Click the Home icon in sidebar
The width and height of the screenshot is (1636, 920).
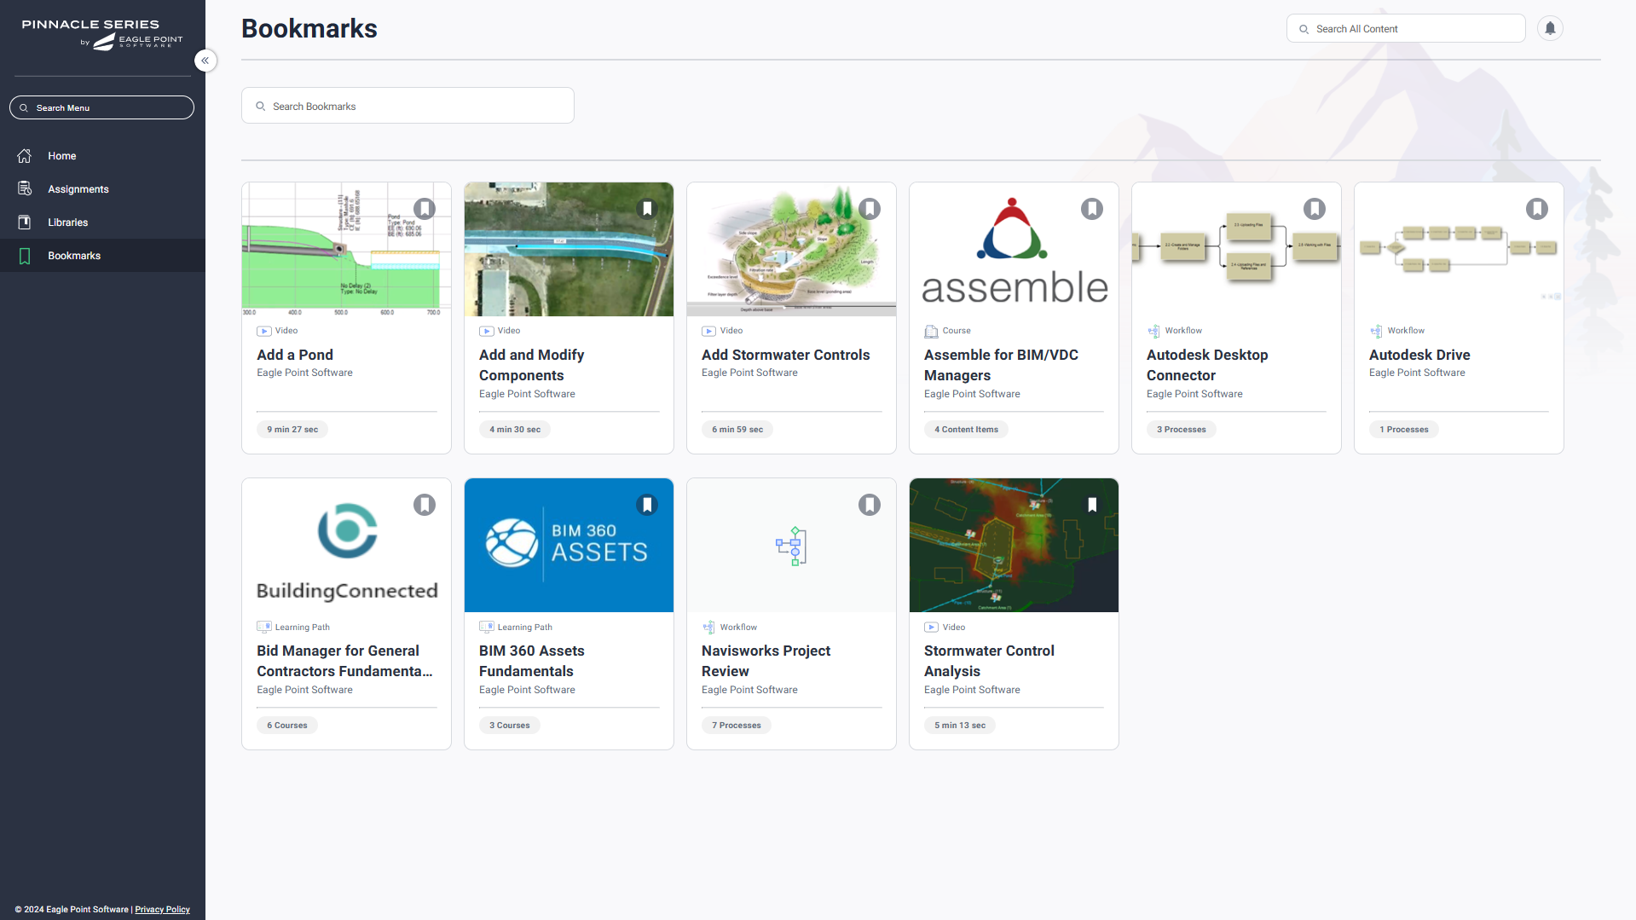[25, 156]
